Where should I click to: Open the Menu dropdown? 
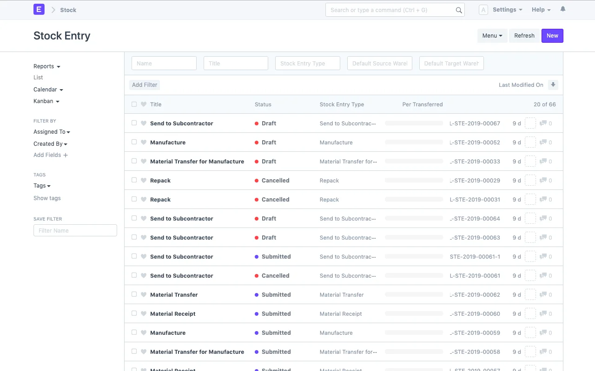(492, 35)
